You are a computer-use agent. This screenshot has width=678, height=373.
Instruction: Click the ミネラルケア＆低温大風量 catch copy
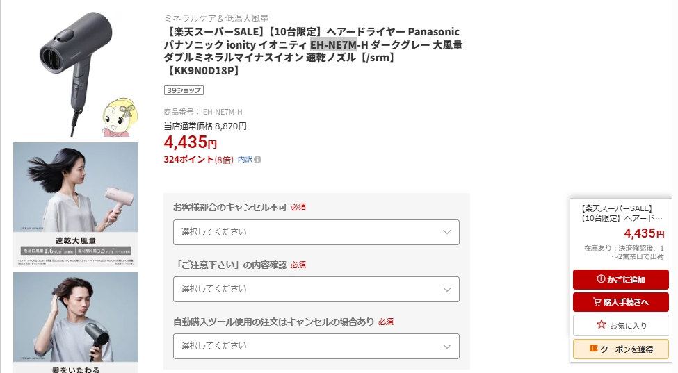point(216,18)
